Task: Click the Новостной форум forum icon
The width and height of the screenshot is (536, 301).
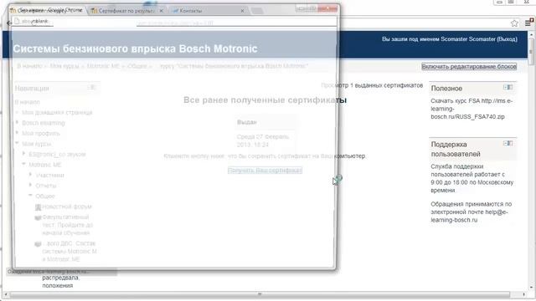Action: [x=38, y=207]
